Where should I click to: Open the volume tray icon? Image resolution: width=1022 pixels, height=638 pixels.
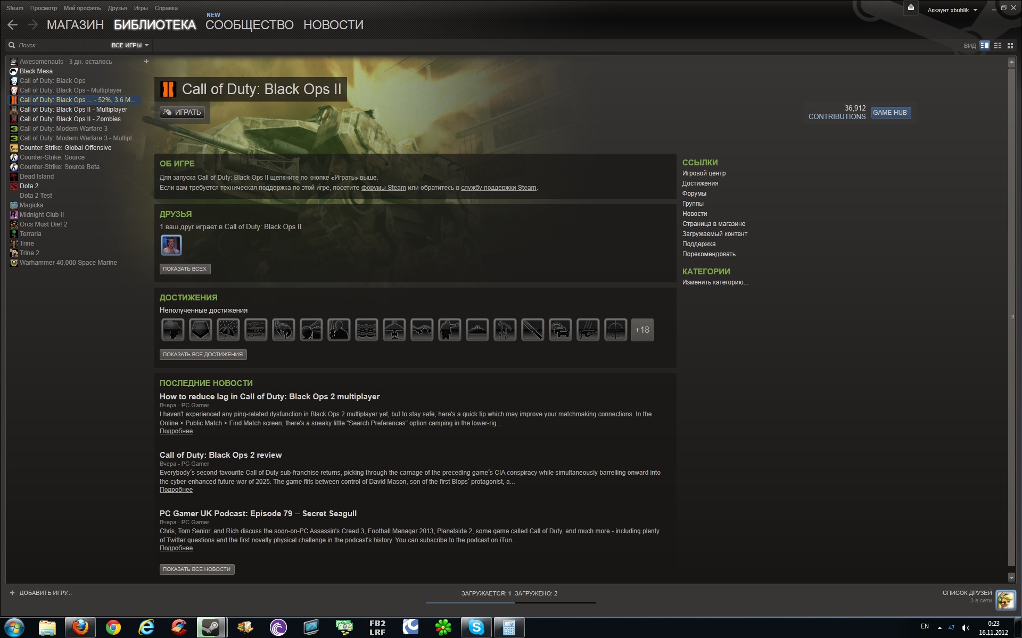pyautogui.click(x=965, y=628)
